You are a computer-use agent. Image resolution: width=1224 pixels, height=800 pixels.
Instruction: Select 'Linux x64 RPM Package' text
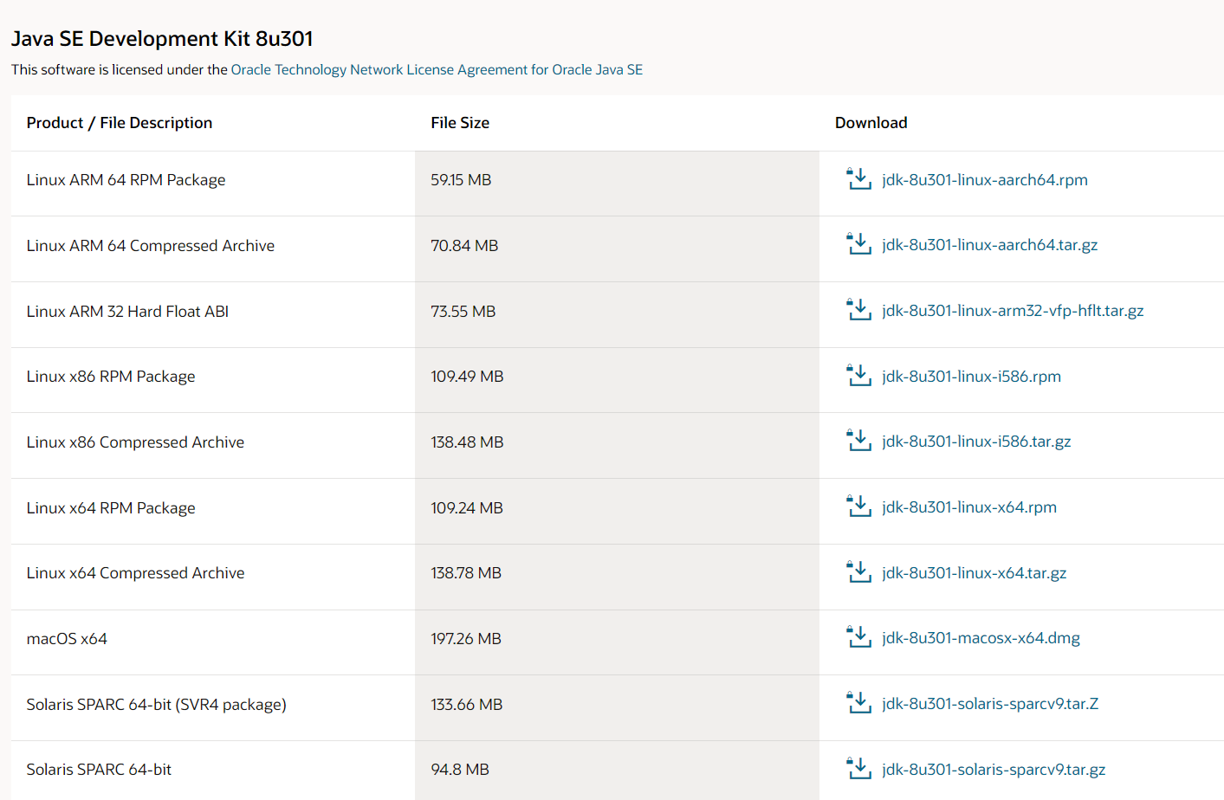(x=111, y=508)
